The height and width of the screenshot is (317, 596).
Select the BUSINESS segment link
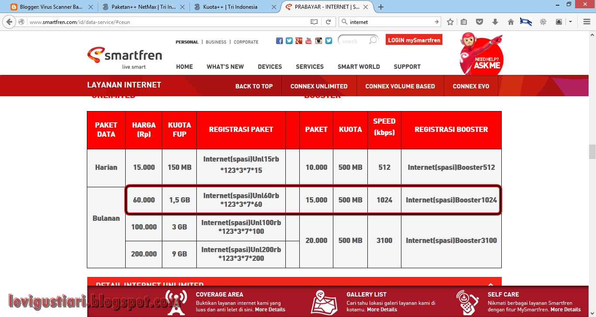click(x=216, y=42)
